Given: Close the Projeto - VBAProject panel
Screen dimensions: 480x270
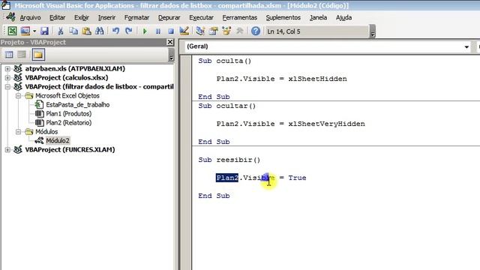Looking at the screenshot, I should (x=170, y=42).
